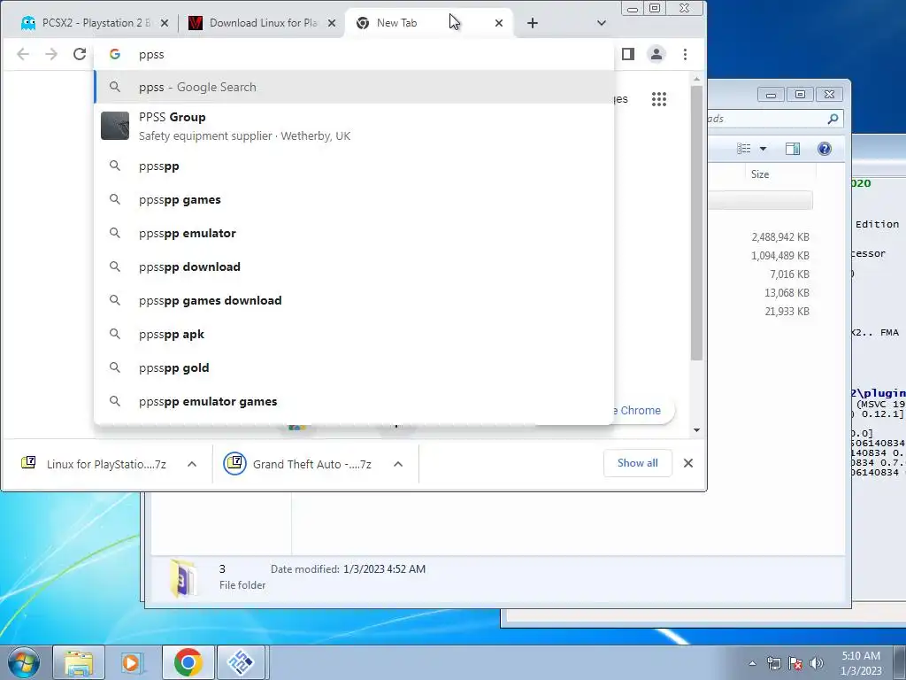Screen dimensions: 906x680
Task: Click the Explorer search magnifier icon
Action: point(833,120)
